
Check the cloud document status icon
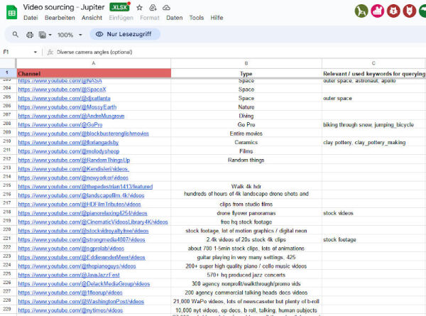[166, 8]
